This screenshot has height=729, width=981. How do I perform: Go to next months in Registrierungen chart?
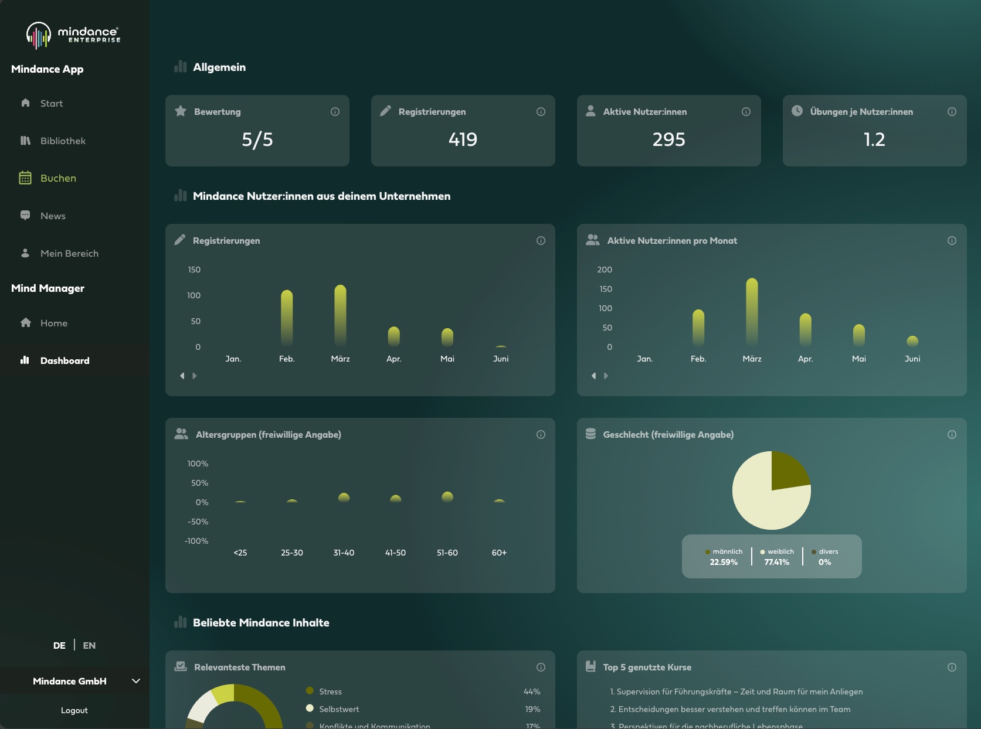coord(195,376)
